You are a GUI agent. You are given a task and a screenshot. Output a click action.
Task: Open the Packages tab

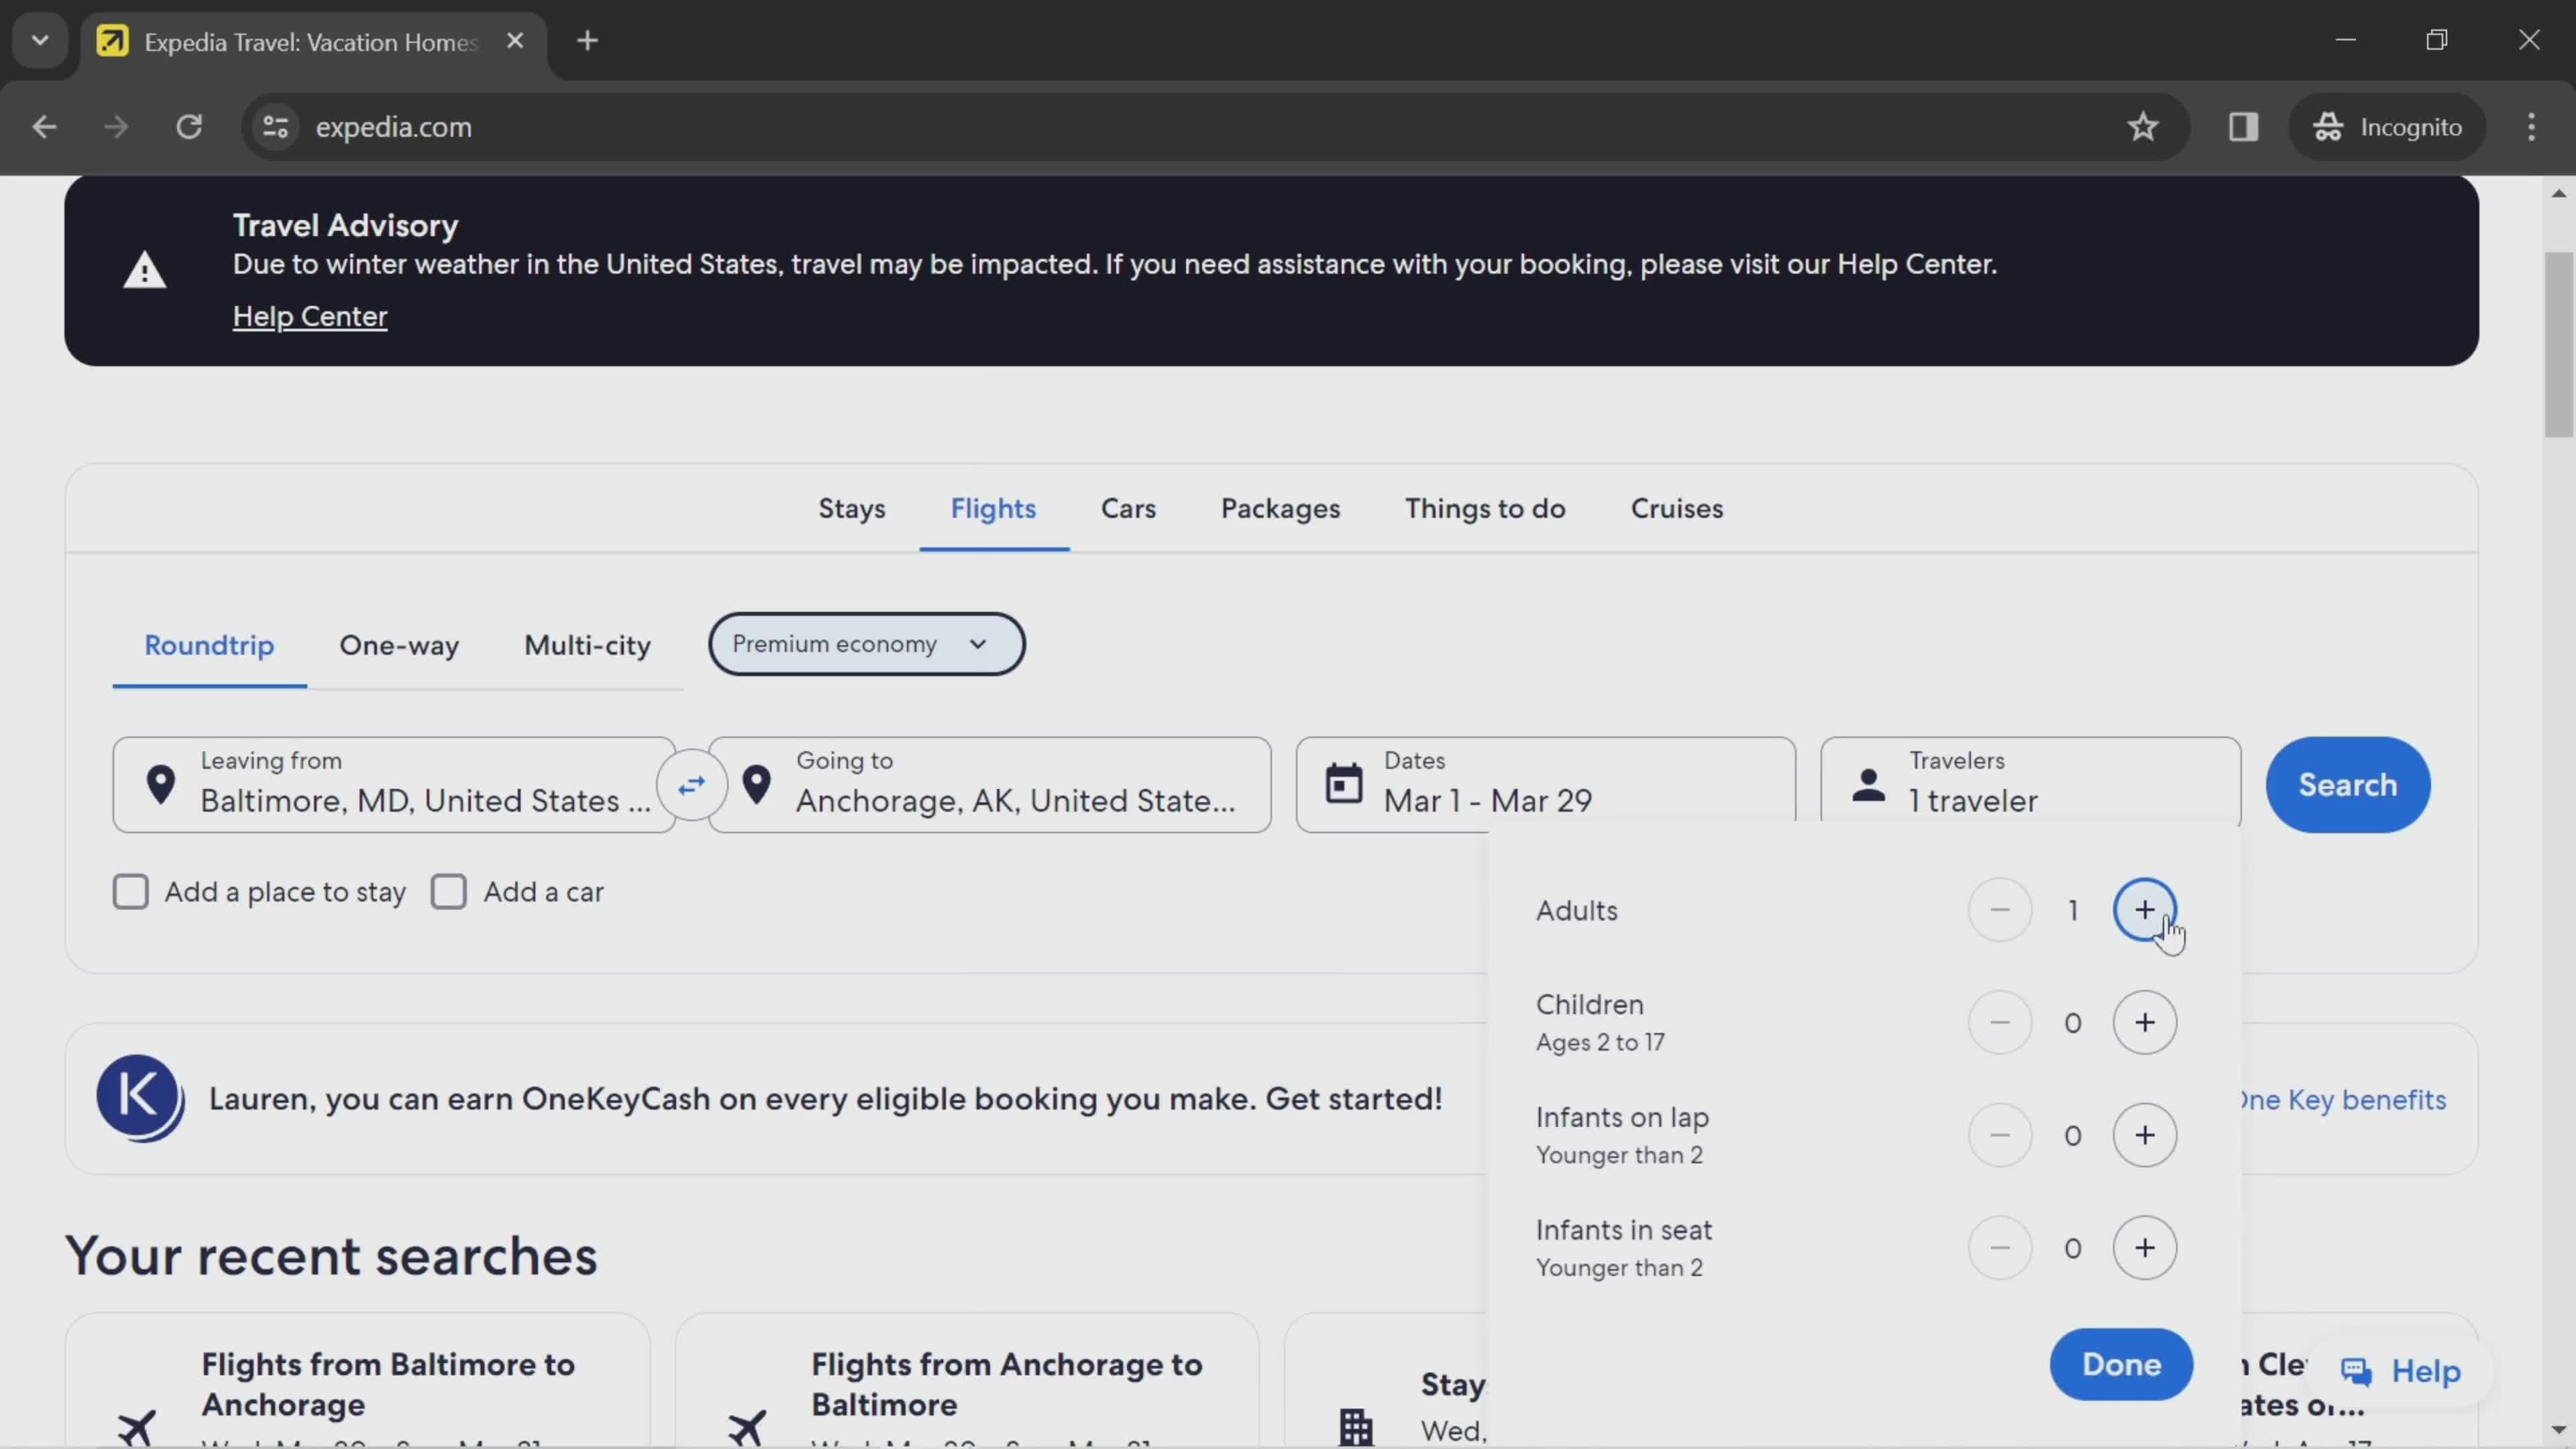(1280, 509)
